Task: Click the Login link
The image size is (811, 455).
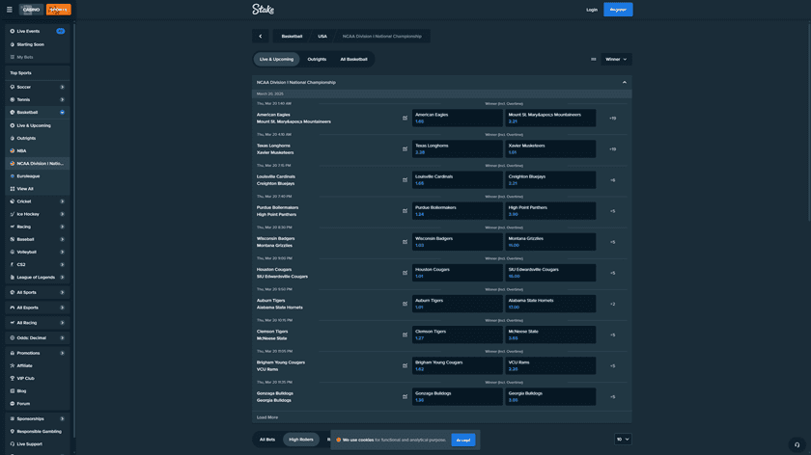Action: coord(592,10)
